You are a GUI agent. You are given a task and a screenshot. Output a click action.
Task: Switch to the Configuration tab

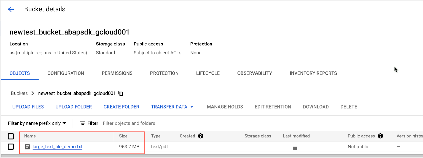click(x=66, y=73)
